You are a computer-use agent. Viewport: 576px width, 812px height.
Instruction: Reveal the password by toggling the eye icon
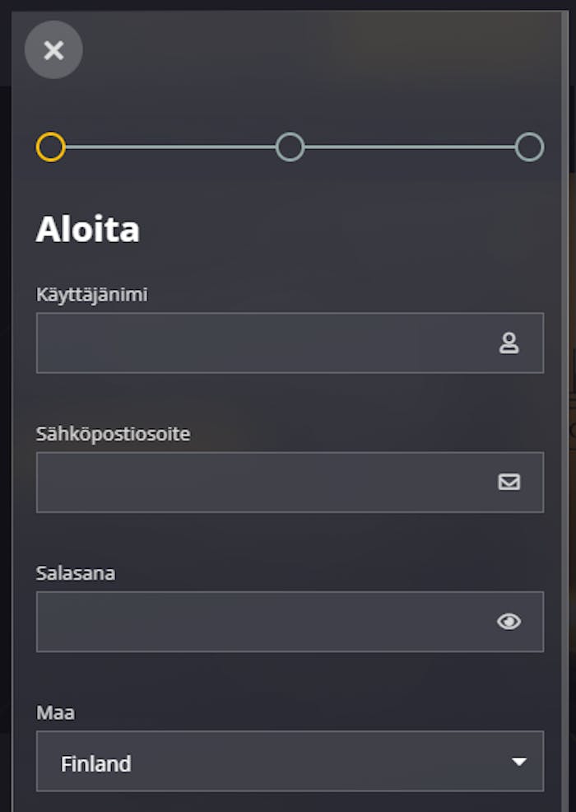tap(510, 622)
